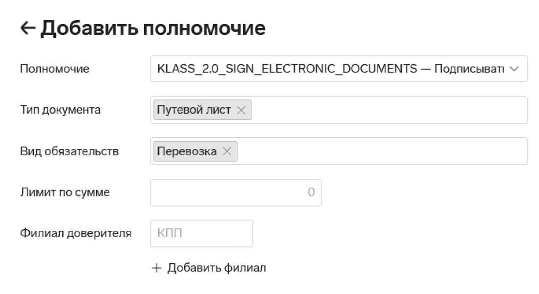Select the Путевой лист tag text
This screenshot has height=294, width=539.
pos(194,110)
